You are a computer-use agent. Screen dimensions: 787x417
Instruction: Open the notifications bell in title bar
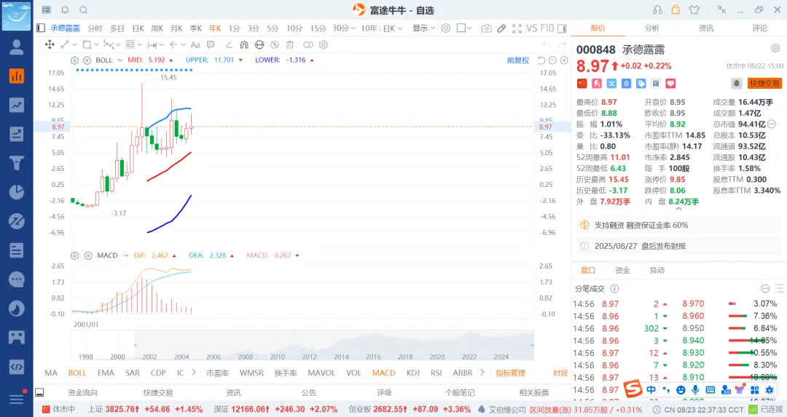pyautogui.click(x=66, y=10)
